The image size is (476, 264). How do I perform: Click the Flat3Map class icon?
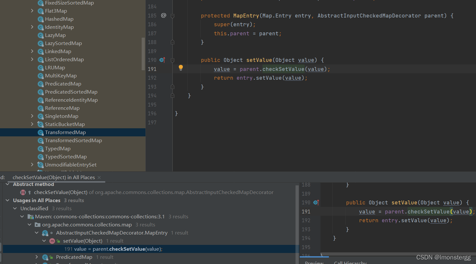pyautogui.click(x=41, y=11)
